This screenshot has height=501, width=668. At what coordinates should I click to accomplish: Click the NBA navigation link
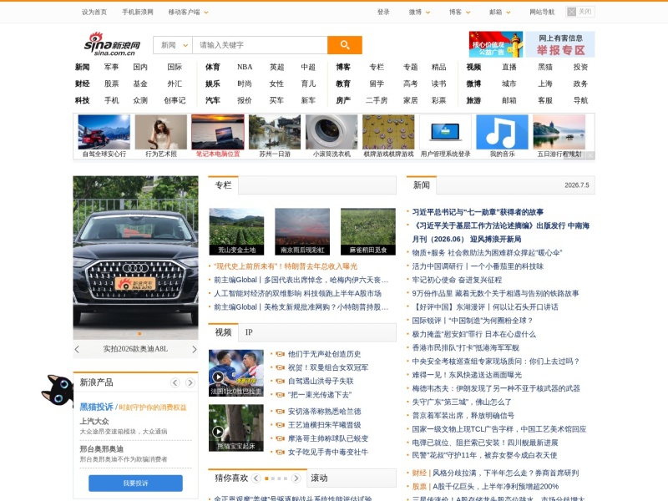[245, 67]
